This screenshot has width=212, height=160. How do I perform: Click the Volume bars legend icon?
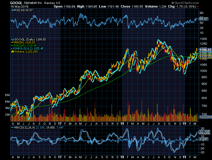click(x=12, y=52)
